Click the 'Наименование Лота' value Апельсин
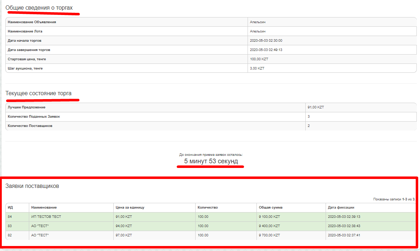Image resolution: width=420 pixels, height=251 pixels. point(258,31)
